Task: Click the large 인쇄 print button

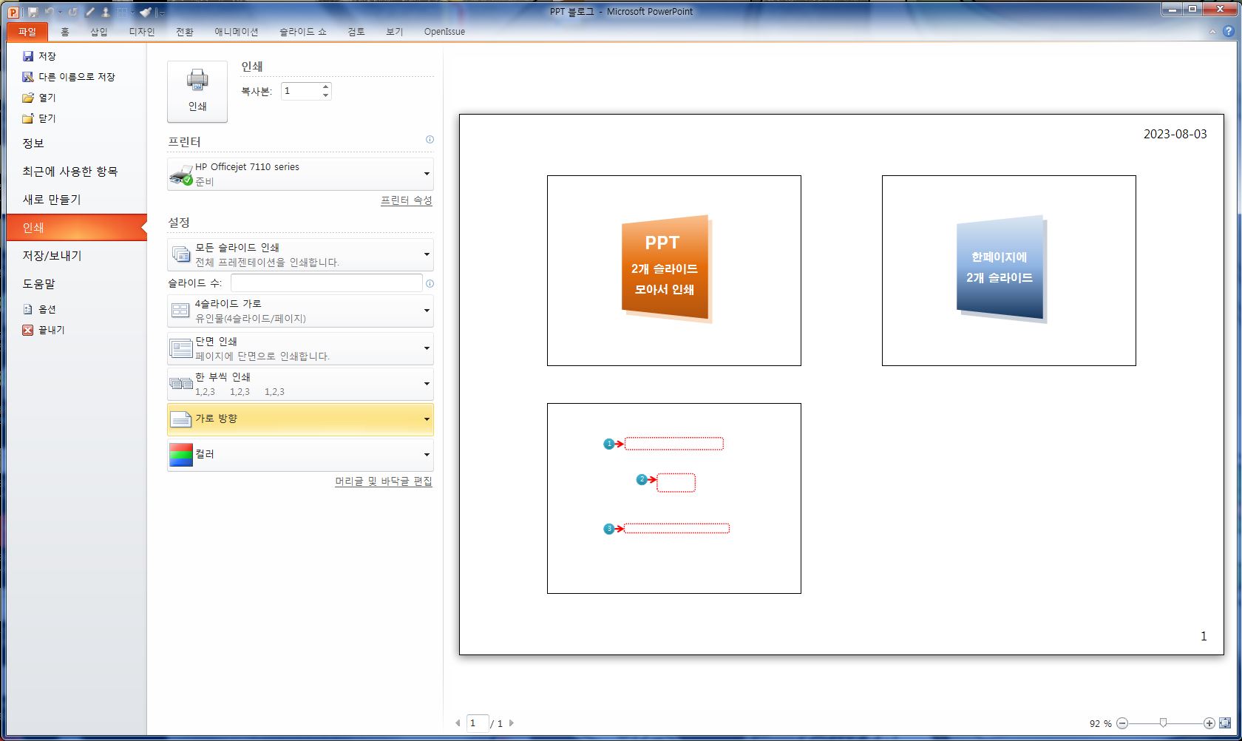Action: 197,92
